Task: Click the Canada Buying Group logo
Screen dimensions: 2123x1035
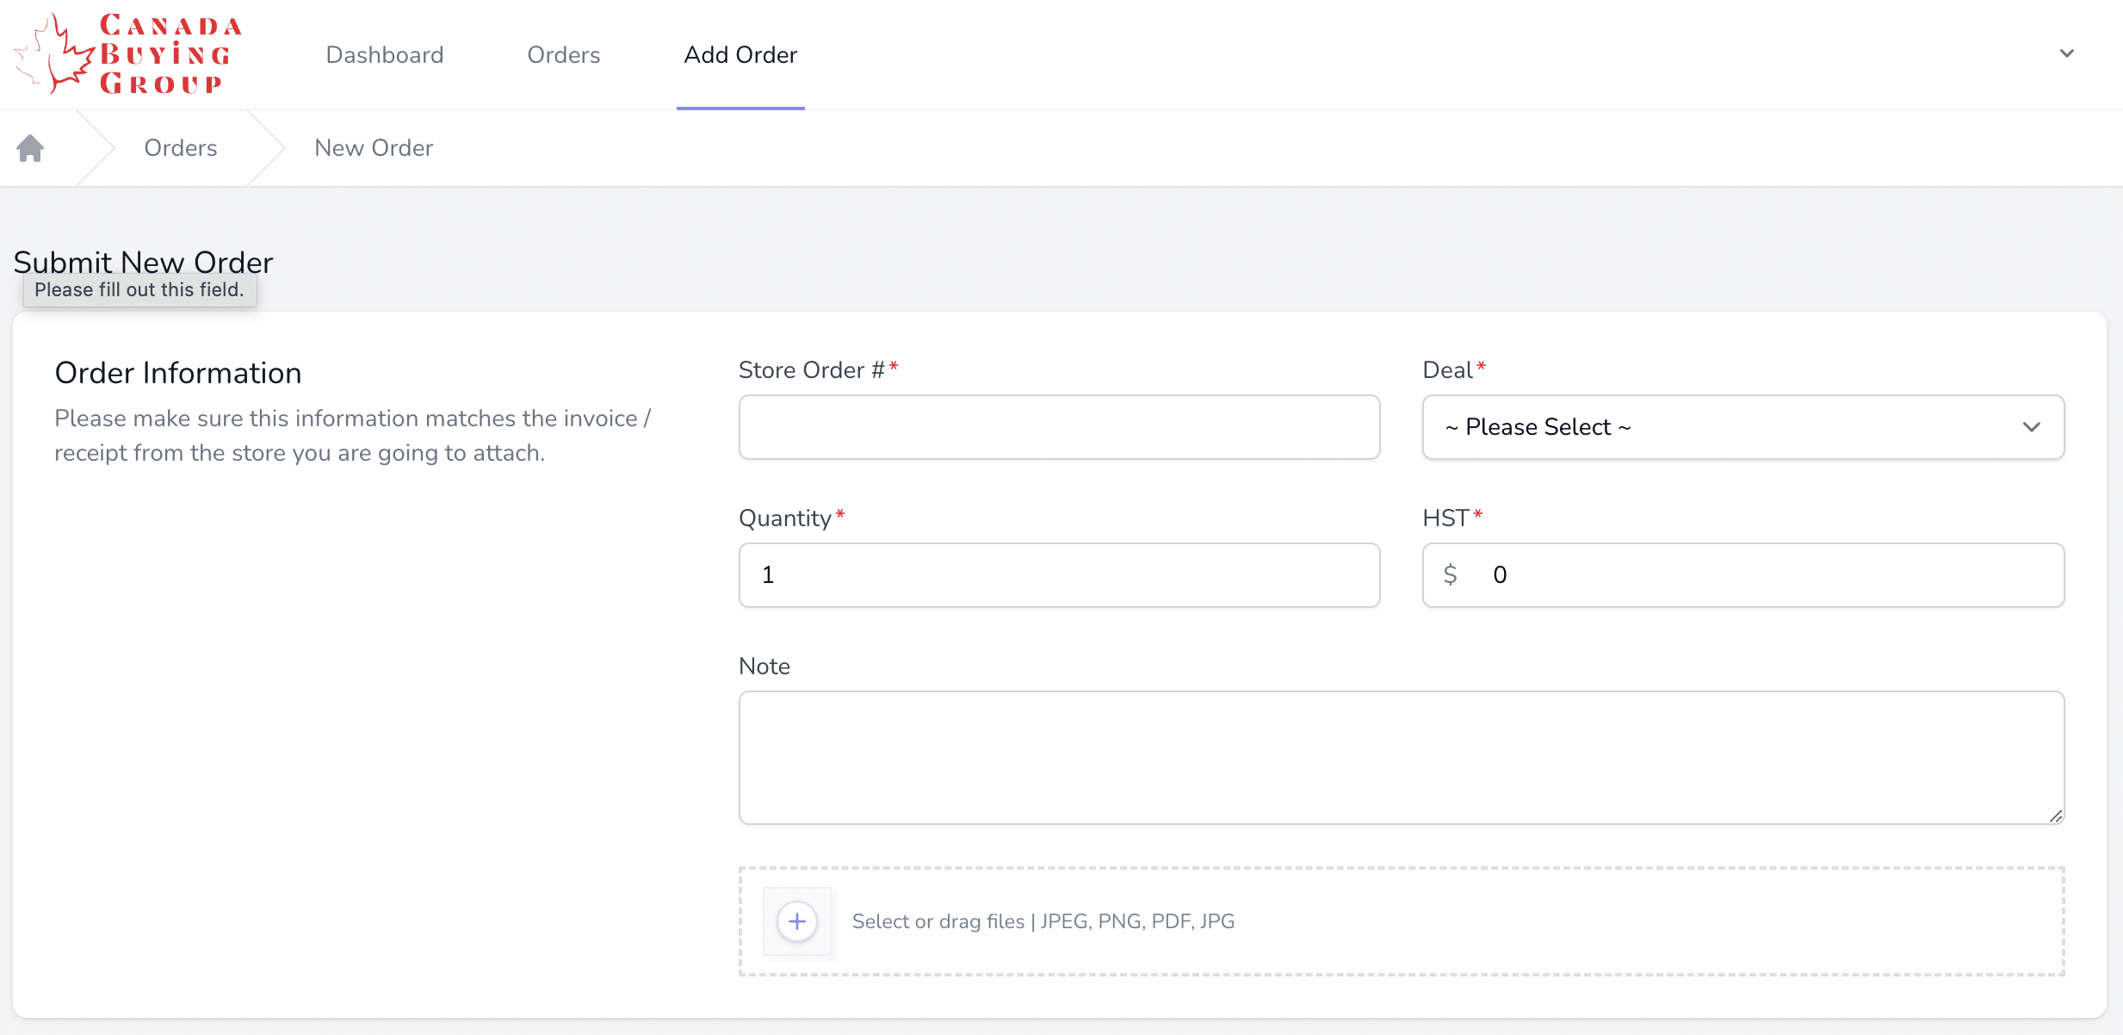Action: (129, 54)
